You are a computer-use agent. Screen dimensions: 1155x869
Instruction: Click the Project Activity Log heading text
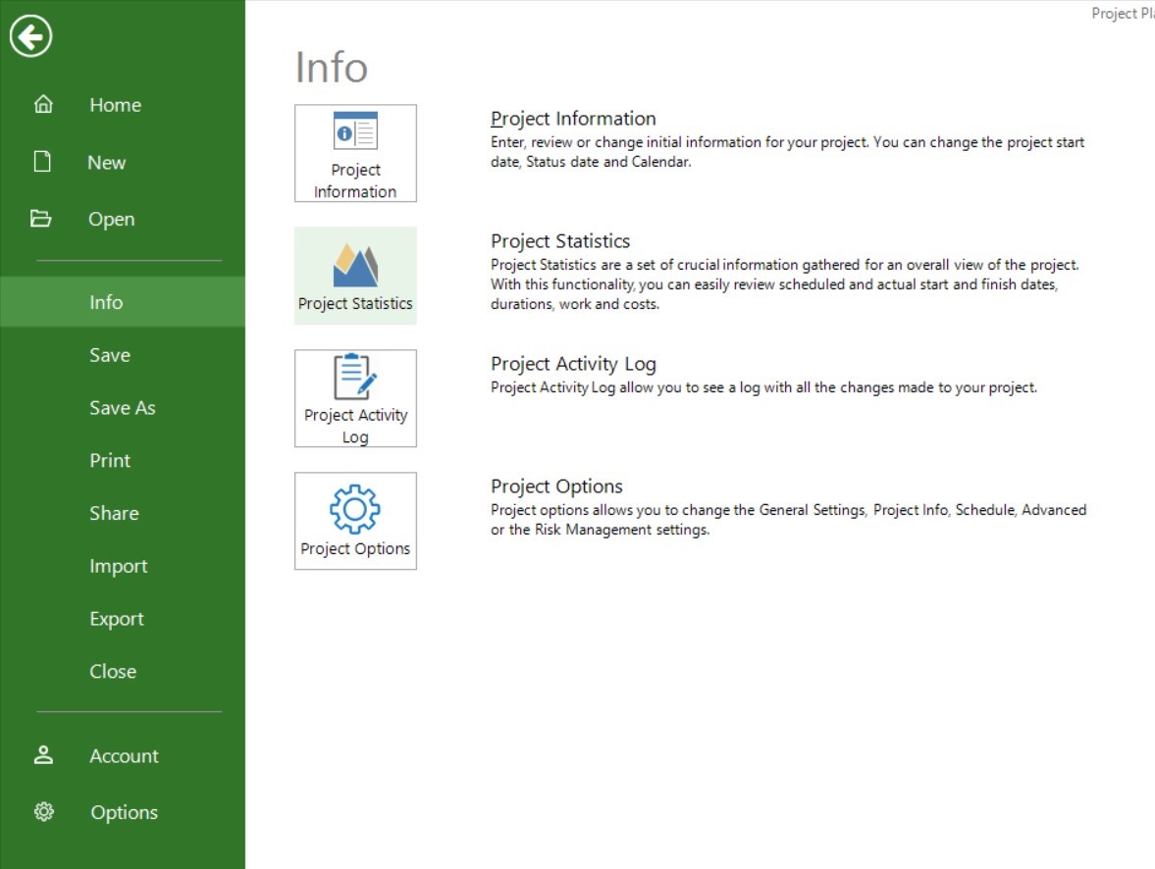pos(573,364)
